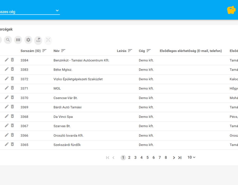Viewport: 238px width, 185px height.
Task: Edit Vizko Épületgépészeti Szaküzlet row
Action: 7,79
